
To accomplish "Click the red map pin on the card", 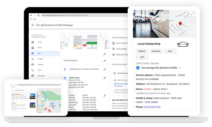I will 180,24.
